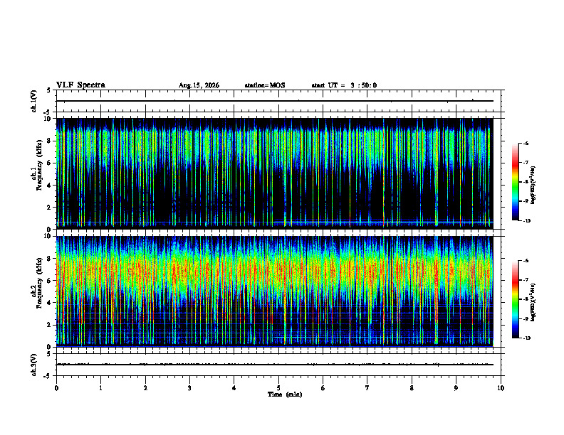Click the ch.1 colorbar tick label "-10"

(526, 221)
